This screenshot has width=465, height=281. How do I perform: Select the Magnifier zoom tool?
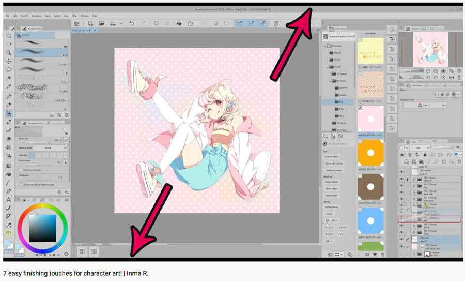[9, 36]
